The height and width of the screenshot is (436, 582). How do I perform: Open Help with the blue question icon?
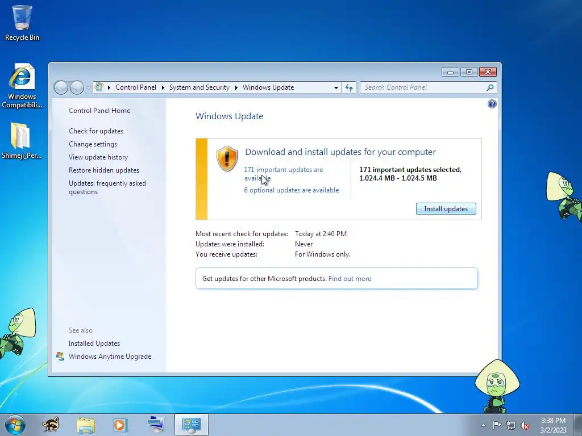492,104
